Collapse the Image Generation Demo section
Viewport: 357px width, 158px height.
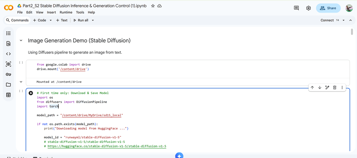(x=21, y=41)
